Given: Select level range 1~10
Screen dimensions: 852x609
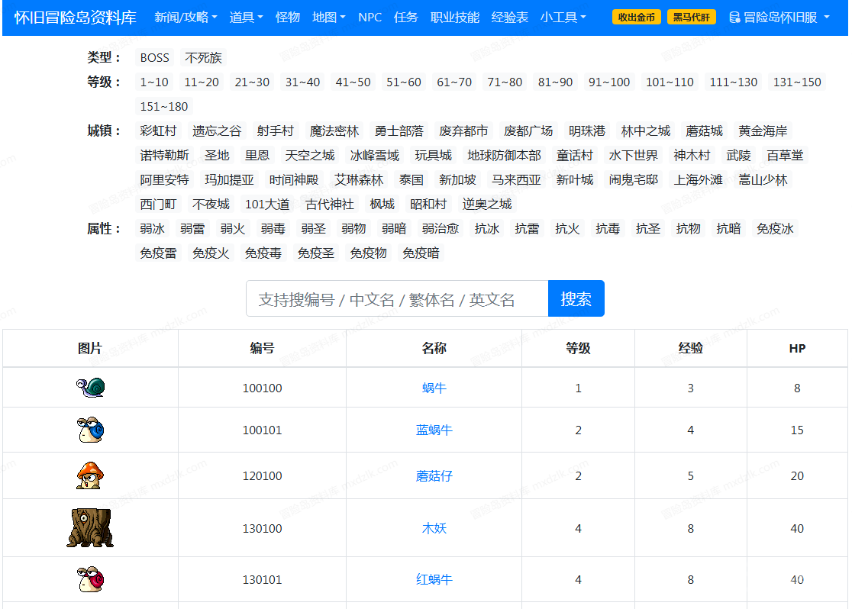Looking at the screenshot, I should pos(154,82).
